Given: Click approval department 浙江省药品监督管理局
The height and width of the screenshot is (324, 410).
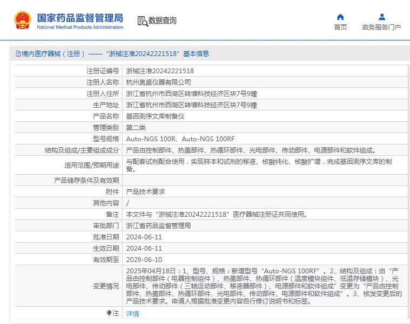Looking at the screenshot, I should [158, 226].
